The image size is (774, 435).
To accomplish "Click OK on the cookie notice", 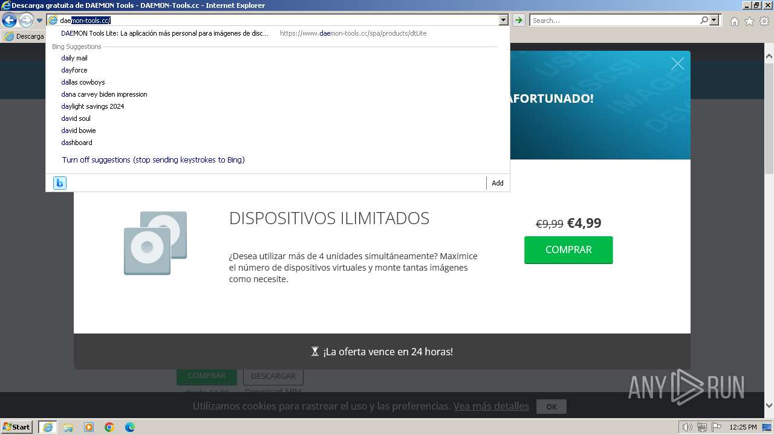I will click(x=551, y=407).
